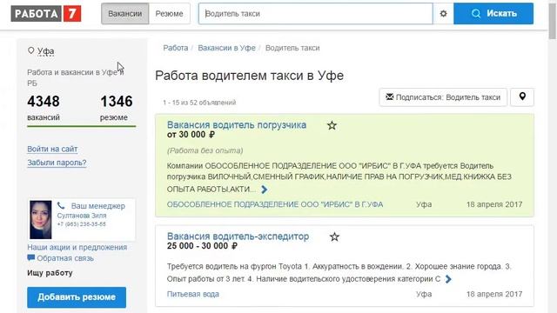Click the Ищу работу label
This screenshot has width=557, height=313.
(50, 273)
